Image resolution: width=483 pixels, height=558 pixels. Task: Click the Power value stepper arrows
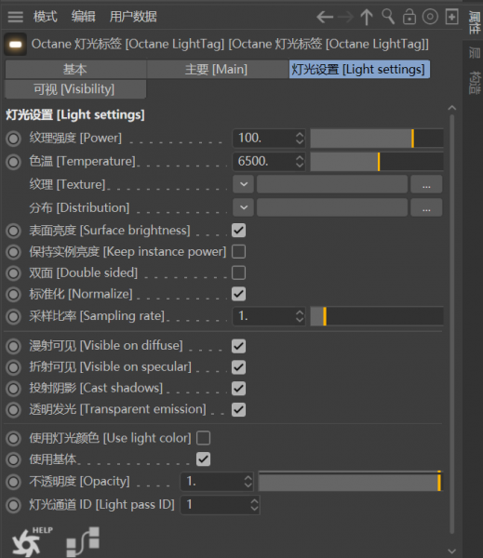click(x=300, y=138)
